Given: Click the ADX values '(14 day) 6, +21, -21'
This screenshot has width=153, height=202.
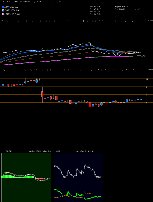Looking at the screenshot, I should [85, 151].
